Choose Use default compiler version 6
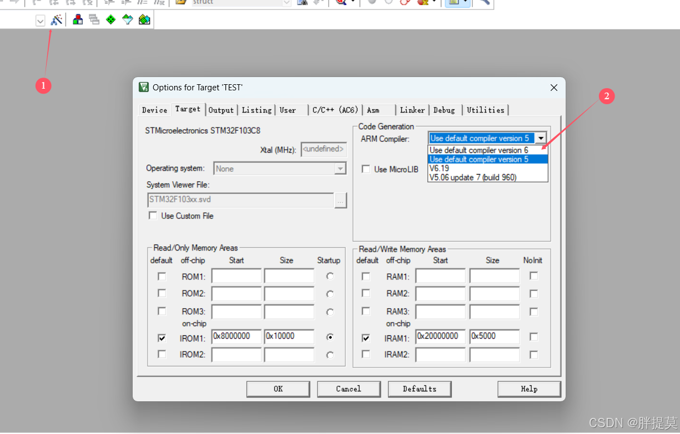This screenshot has width=680, height=434. click(487, 150)
